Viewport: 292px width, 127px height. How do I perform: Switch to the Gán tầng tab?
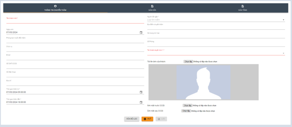pos(242,8)
